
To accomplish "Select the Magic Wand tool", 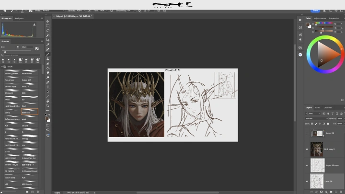I will click(48, 35).
